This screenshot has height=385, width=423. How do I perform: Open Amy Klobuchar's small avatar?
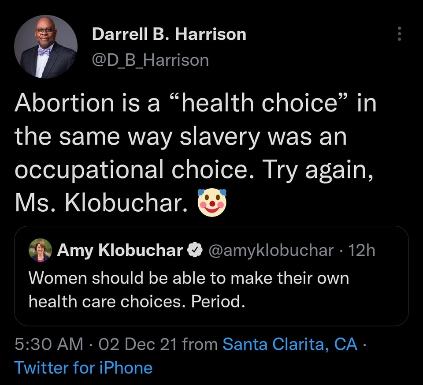coord(40,250)
